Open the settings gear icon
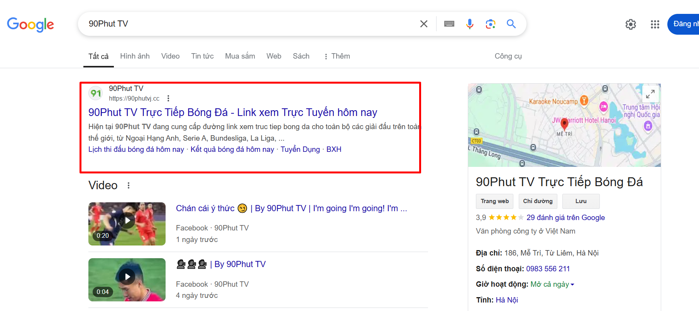 pyautogui.click(x=631, y=24)
